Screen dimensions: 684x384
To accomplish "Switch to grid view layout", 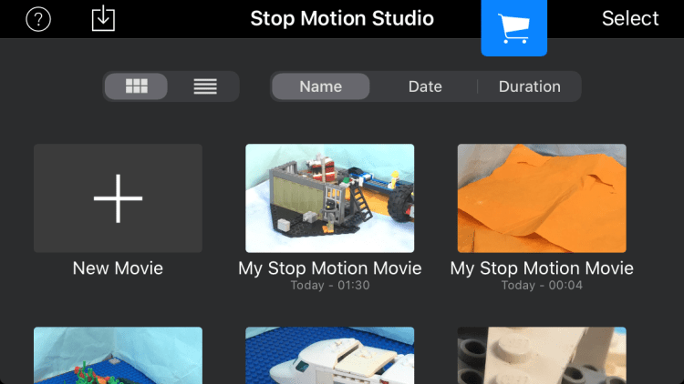I will pyautogui.click(x=137, y=86).
